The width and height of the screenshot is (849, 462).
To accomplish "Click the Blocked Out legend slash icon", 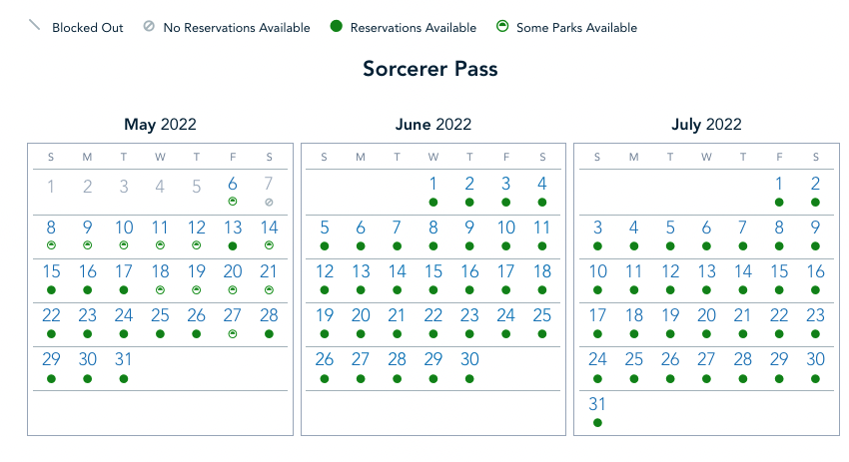I will [x=36, y=26].
